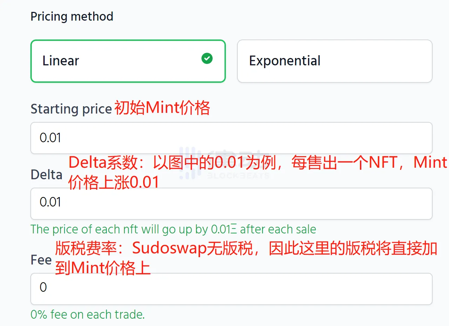Screen dimensions: 449x326
Task: Click the checkmark badge inside the selected card
Action: tap(207, 59)
